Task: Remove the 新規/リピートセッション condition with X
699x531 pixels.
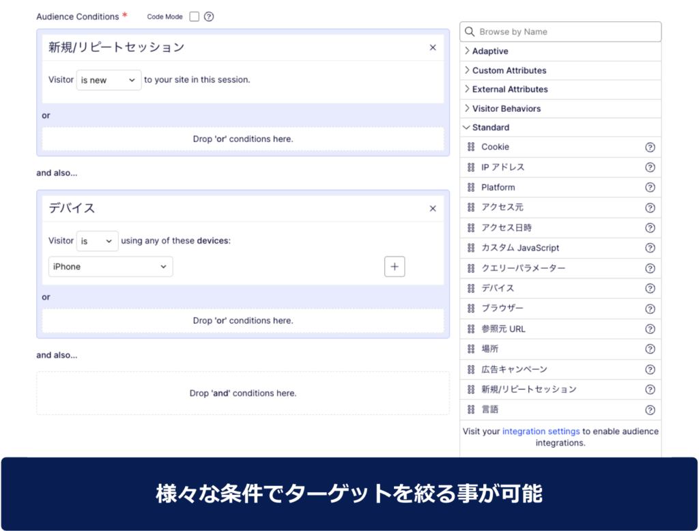Action: tap(433, 48)
